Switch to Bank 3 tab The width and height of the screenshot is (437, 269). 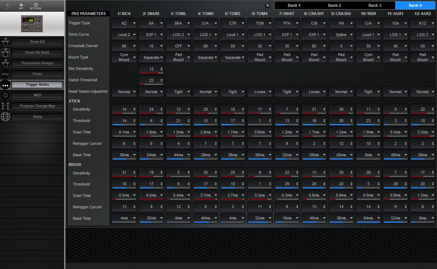pos(375,5)
